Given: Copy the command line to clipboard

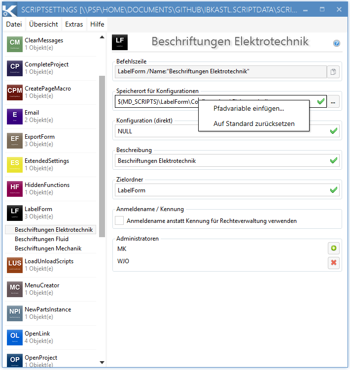Looking at the screenshot, I should coord(334,72).
